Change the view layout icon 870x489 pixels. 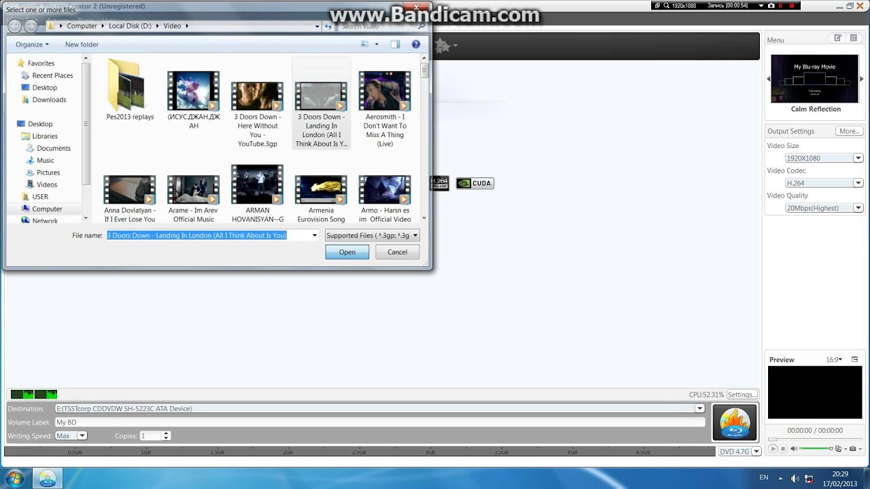click(x=364, y=44)
